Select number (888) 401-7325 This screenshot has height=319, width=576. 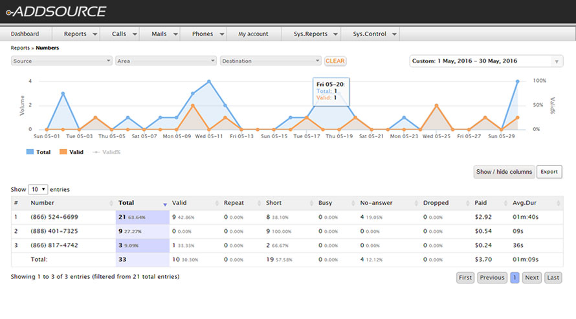tap(54, 231)
